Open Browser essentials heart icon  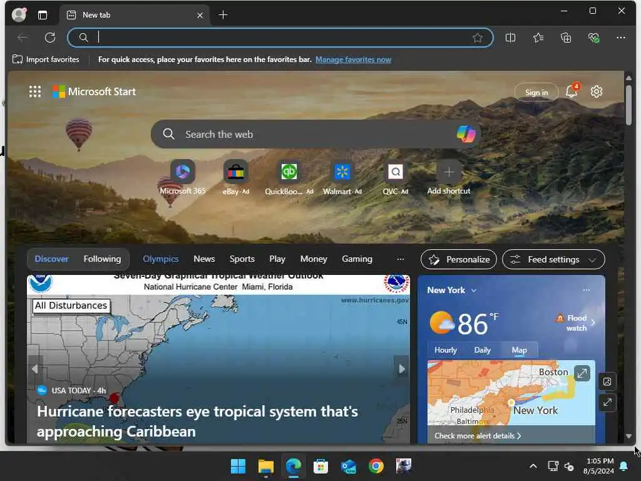point(593,38)
